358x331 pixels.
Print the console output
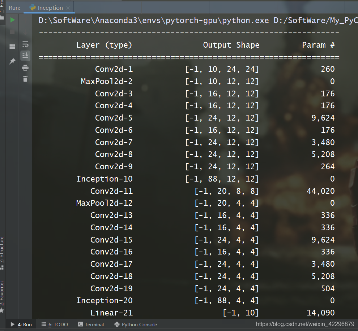[25, 68]
